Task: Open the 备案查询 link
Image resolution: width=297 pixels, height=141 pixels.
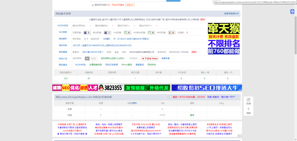Action: click(x=140, y=64)
